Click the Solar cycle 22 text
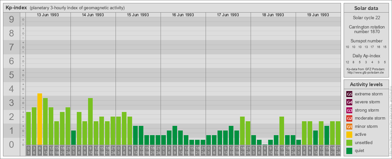This screenshot has width=392, height=159. pos(366,18)
